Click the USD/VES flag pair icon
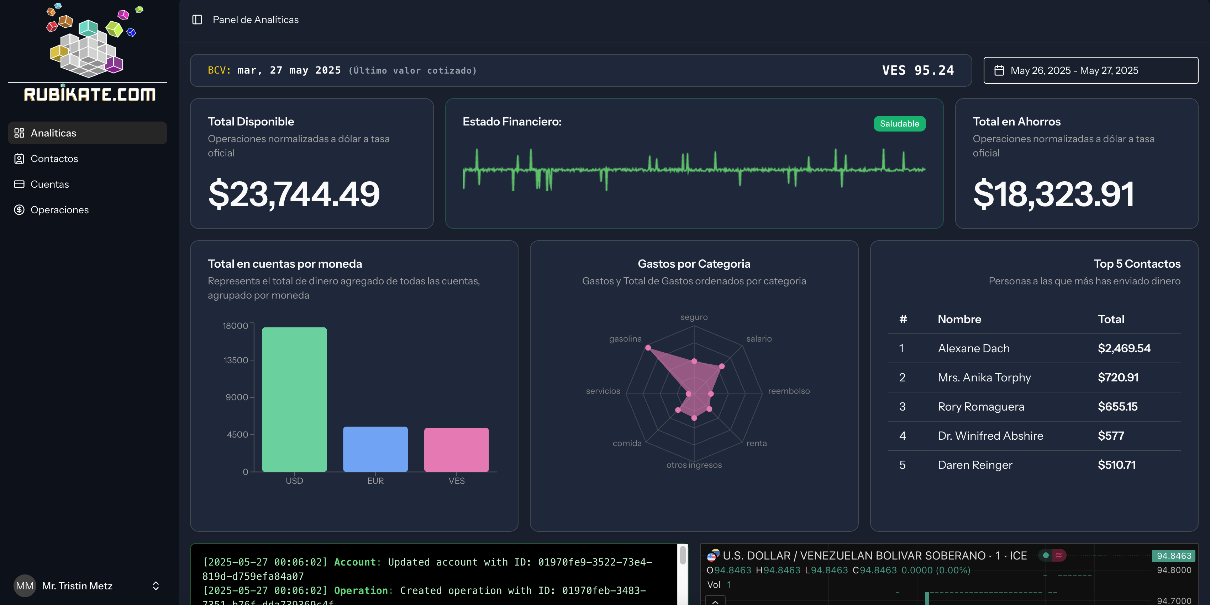Image resolution: width=1210 pixels, height=605 pixels. click(x=713, y=555)
